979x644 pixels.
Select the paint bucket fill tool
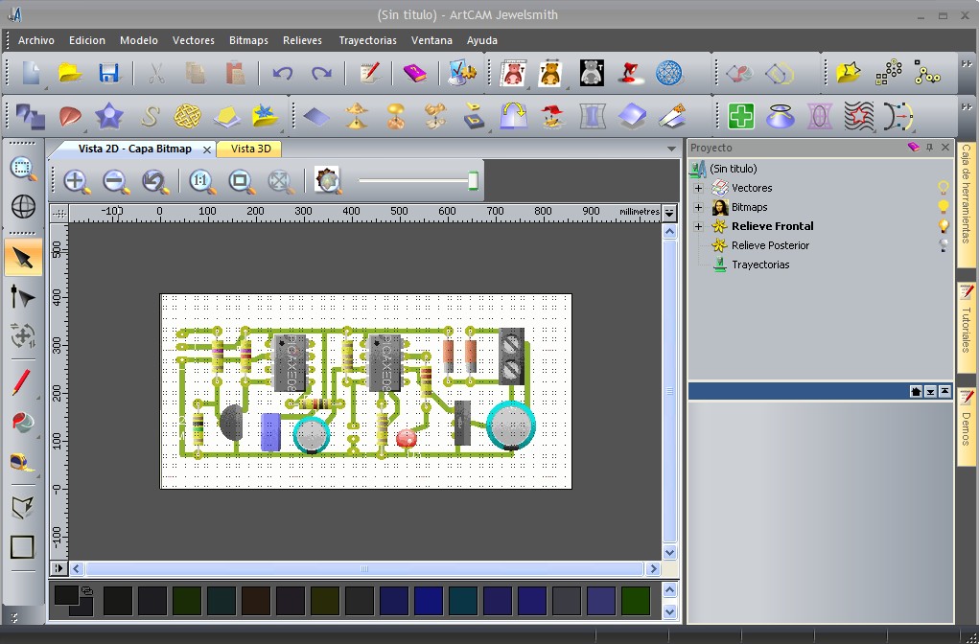tap(23, 422)
